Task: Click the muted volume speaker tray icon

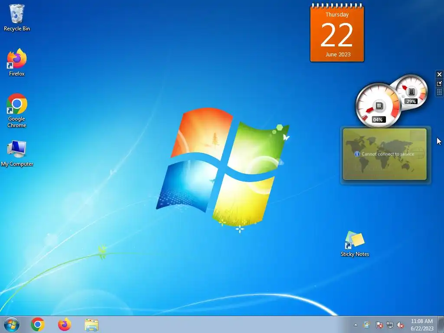Action: point(400,325)
